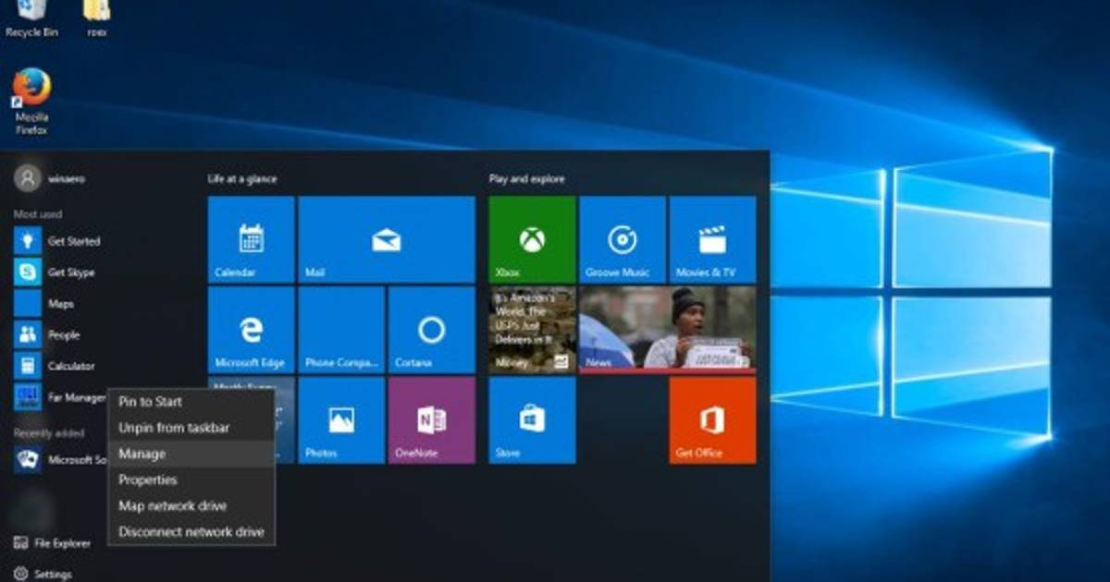Choose Unpin from taskbar

(174, 428)
